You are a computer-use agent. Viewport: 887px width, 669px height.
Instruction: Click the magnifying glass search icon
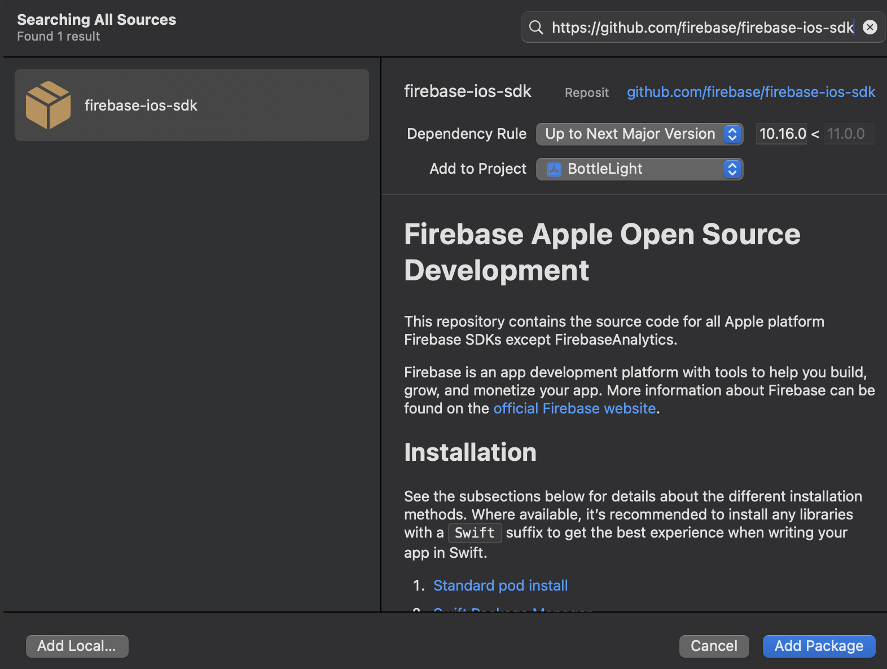[x=536, y=27]
